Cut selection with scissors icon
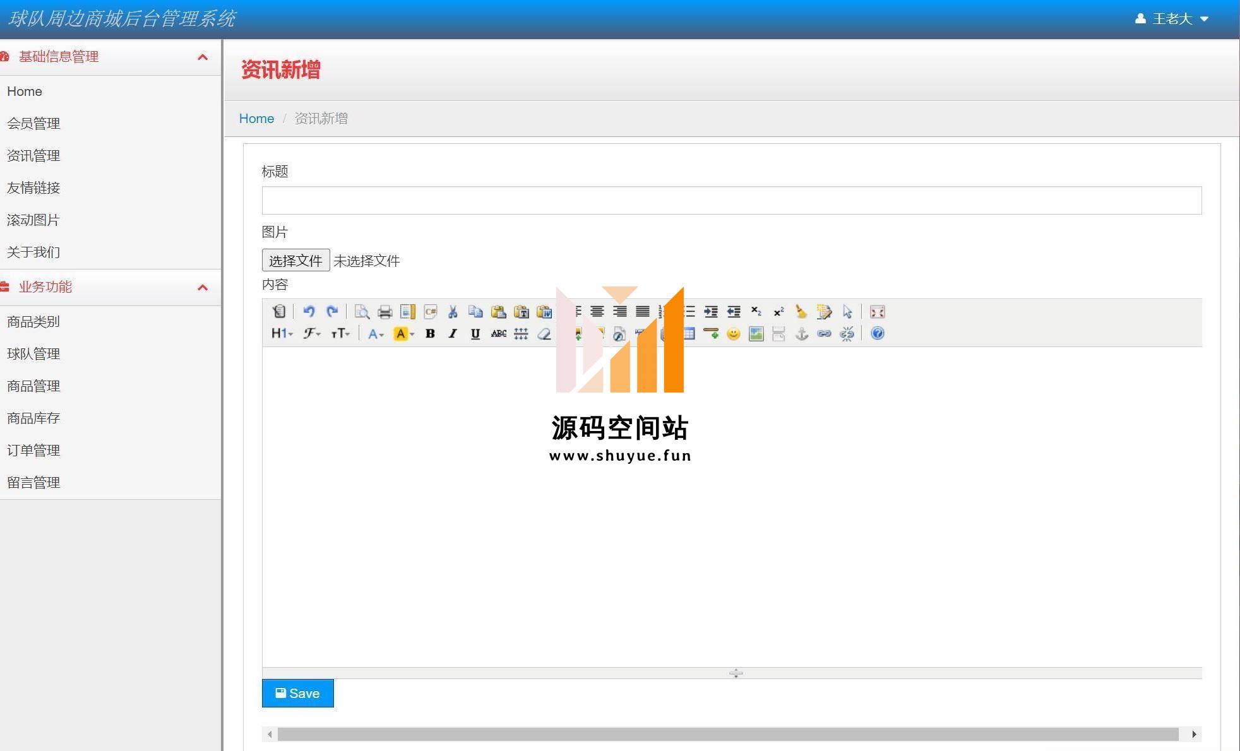 (453, 311)
